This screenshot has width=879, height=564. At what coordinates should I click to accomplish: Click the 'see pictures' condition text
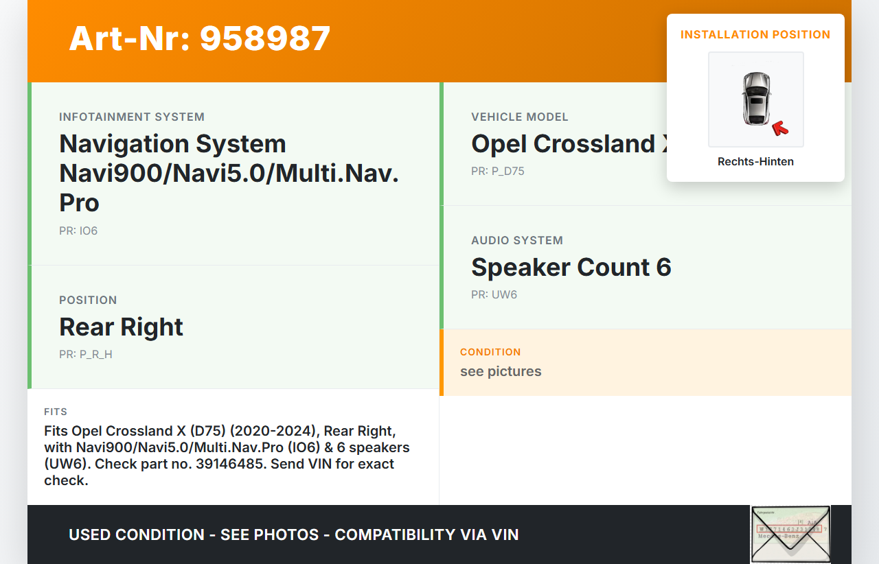click(501, 371)
